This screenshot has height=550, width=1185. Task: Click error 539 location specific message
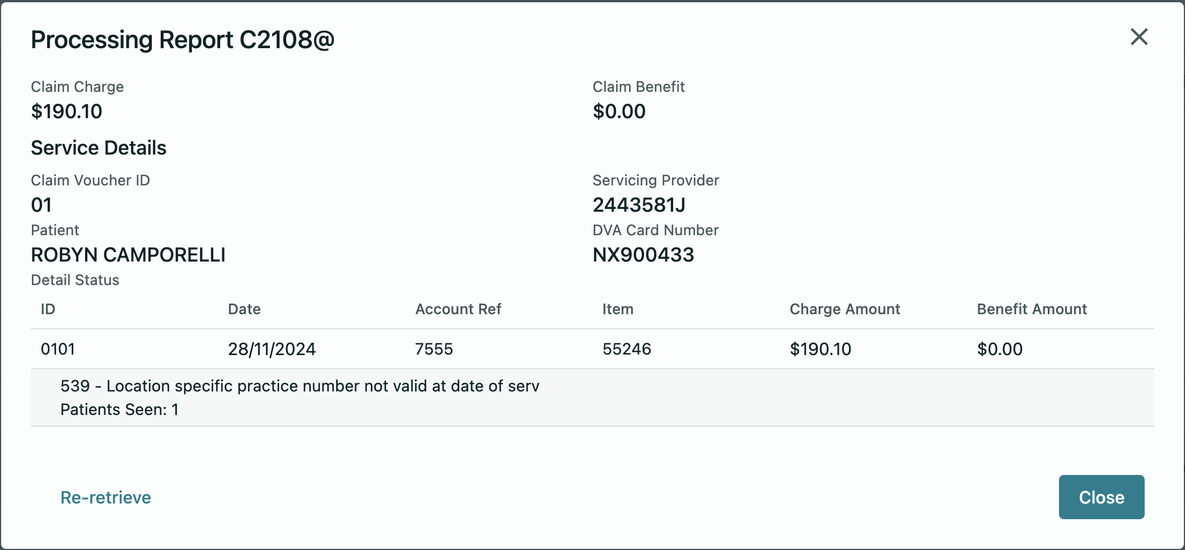[300, 386]
